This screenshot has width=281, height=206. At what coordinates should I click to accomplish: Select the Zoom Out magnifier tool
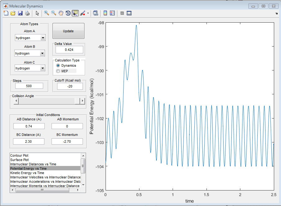pyautogui.click(x=54, y=13)
